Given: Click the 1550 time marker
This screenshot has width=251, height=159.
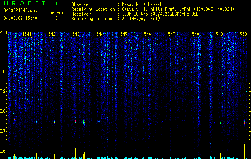Looking at the screenshot, I should (242, 34).
